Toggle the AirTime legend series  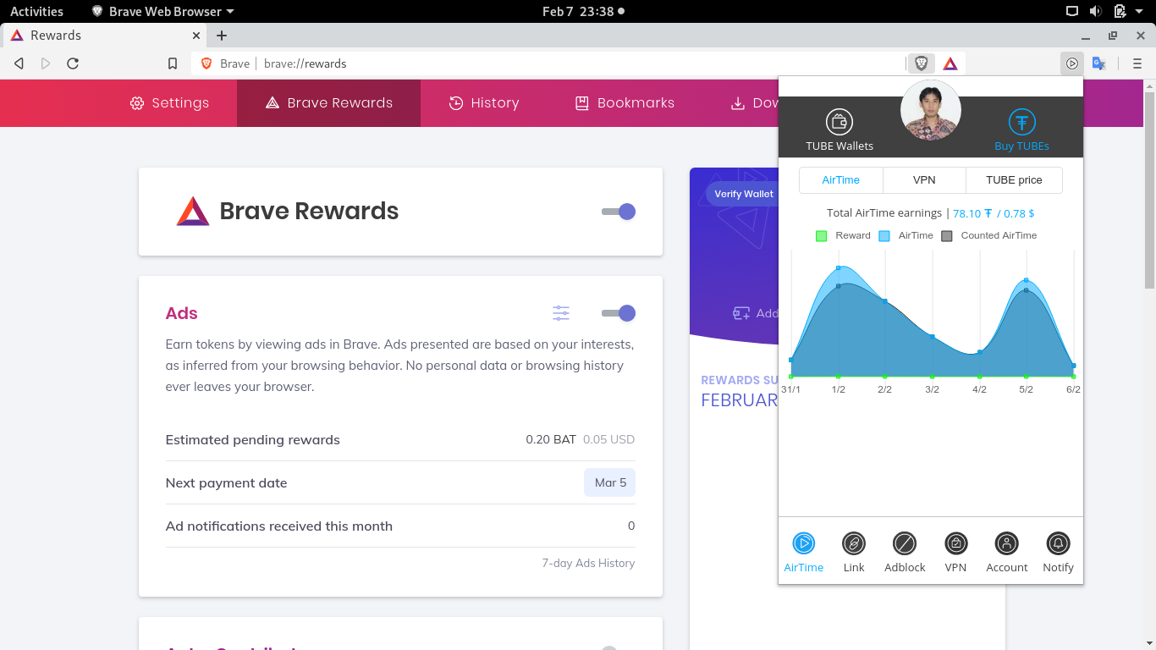coord(906,235)
